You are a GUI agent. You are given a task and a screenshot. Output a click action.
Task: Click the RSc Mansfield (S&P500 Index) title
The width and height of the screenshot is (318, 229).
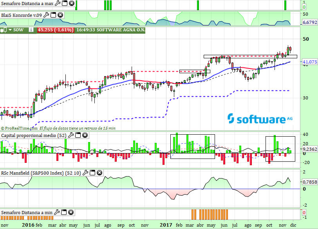tap(41, 173)
